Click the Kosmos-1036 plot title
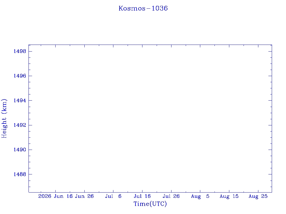Image resolution: width=286 pixels, height=214 pixels. pyautogui.click(x=143, y=8)
